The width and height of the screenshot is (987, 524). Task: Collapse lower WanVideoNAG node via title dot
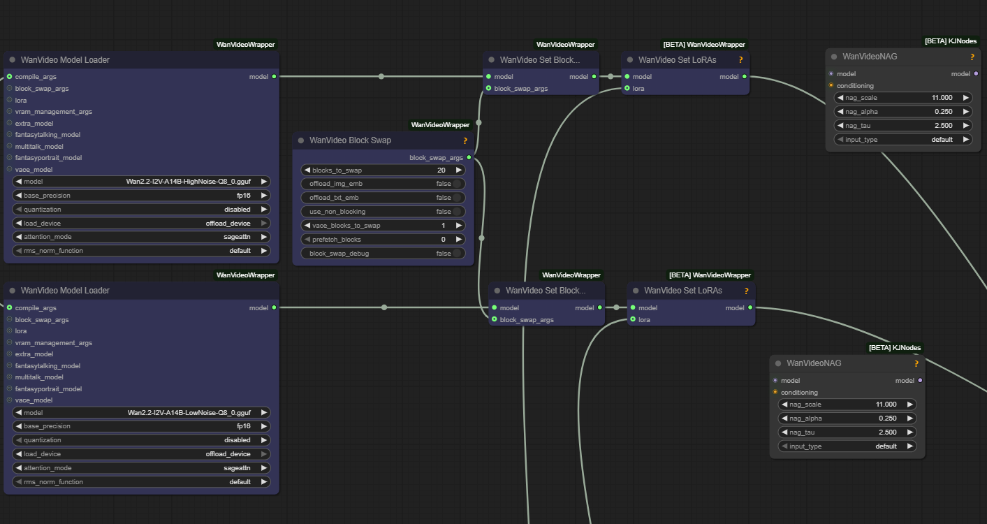[x=778, y=363]
